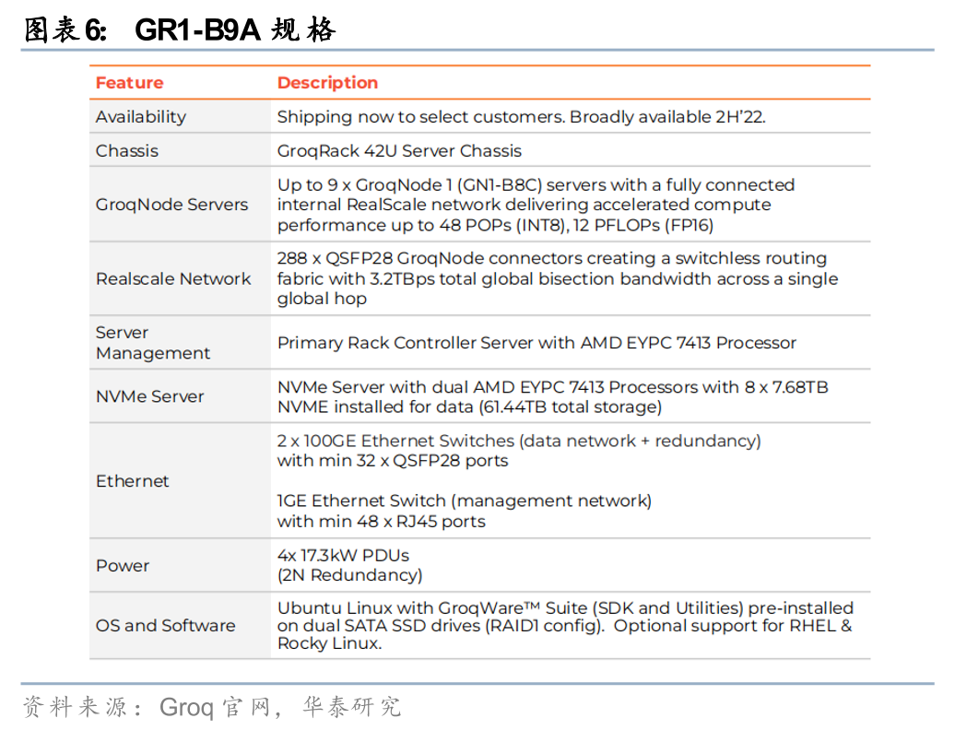This screenshot has width=955, height=730.
Task: Click 'GroqRack 42U Server Chassis' description text
Action: click(399, 151)
